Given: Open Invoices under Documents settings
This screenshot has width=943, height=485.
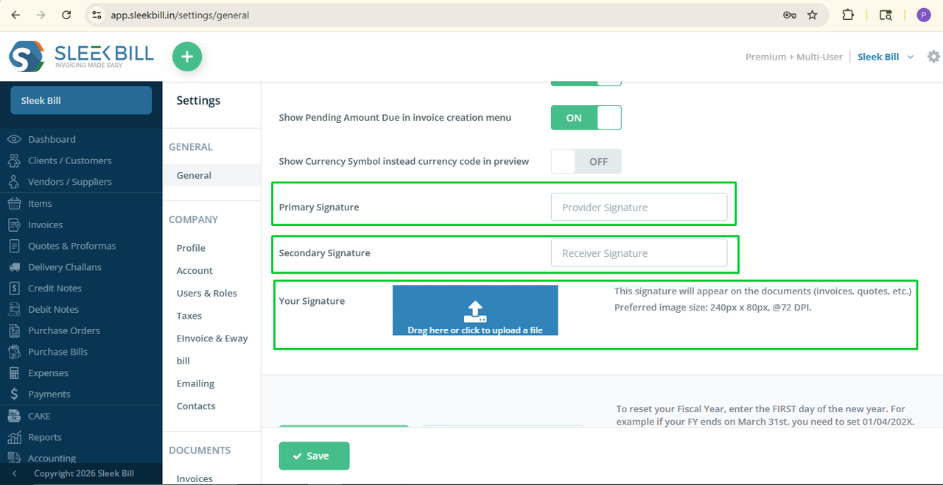Looking at the screenshot, I should click(194, 478).
